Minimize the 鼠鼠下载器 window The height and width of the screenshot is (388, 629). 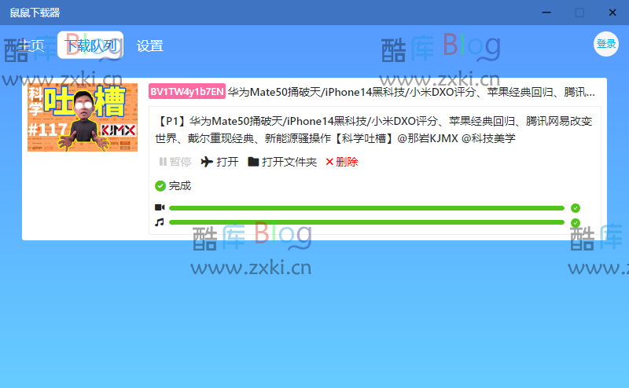(544, 13)
